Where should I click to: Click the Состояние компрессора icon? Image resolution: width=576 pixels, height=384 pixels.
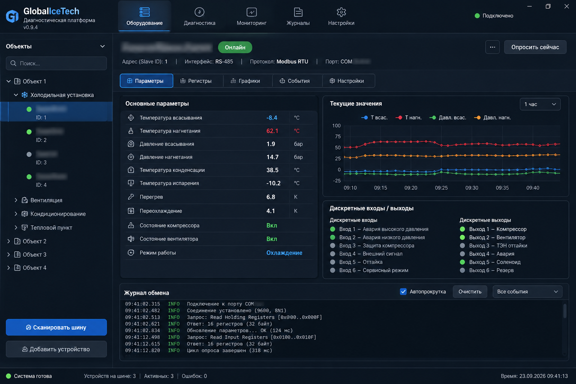(x=131, y=225)
